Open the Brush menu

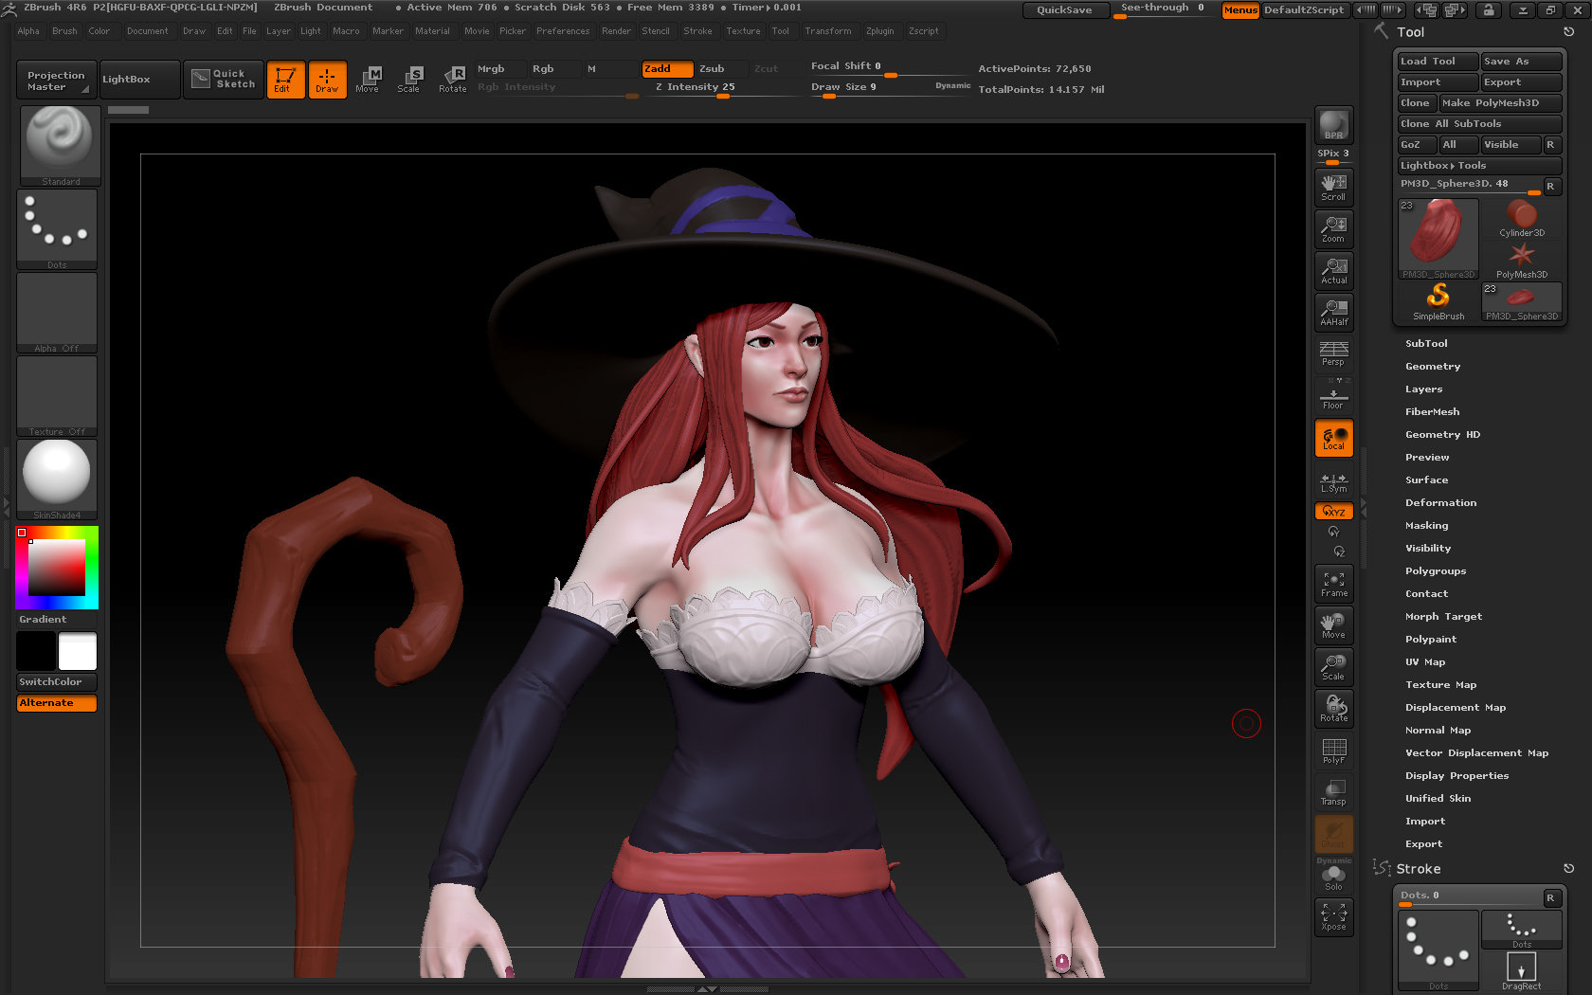64,31
